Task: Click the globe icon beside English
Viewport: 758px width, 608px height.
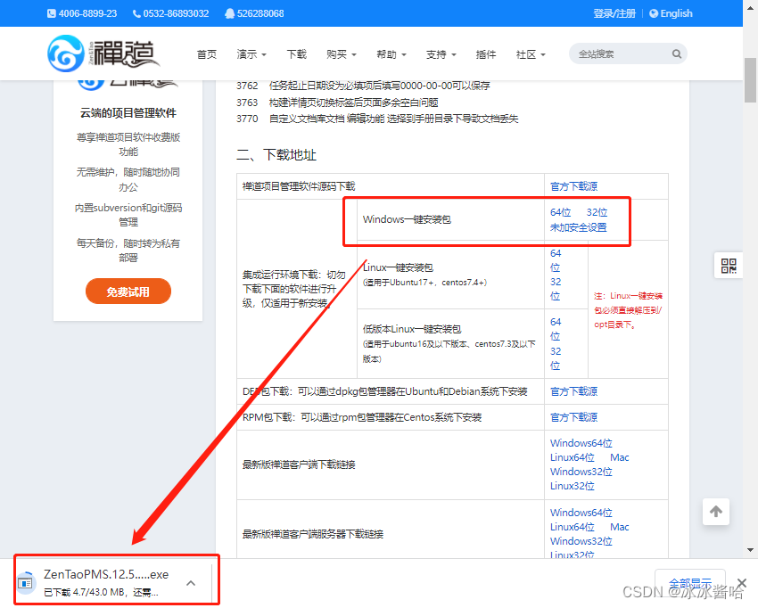Action: pyautogui.click(x=654, y=13)
